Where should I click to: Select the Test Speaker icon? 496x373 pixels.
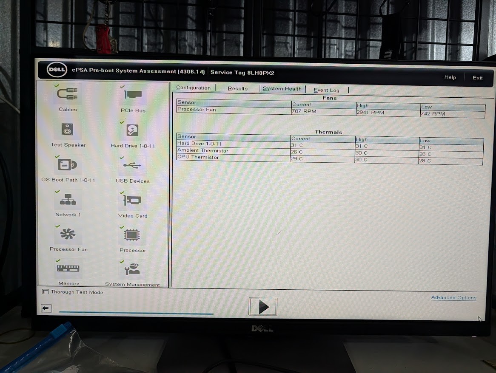[x=67, y=129]
